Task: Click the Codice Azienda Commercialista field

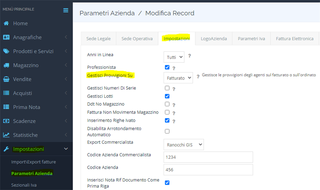Action: click(x=208, y=157)
